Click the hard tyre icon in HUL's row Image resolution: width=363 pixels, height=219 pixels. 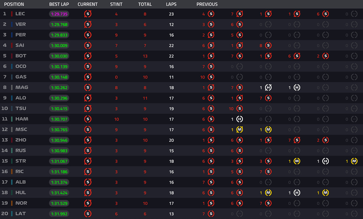(x=297, y=193)
